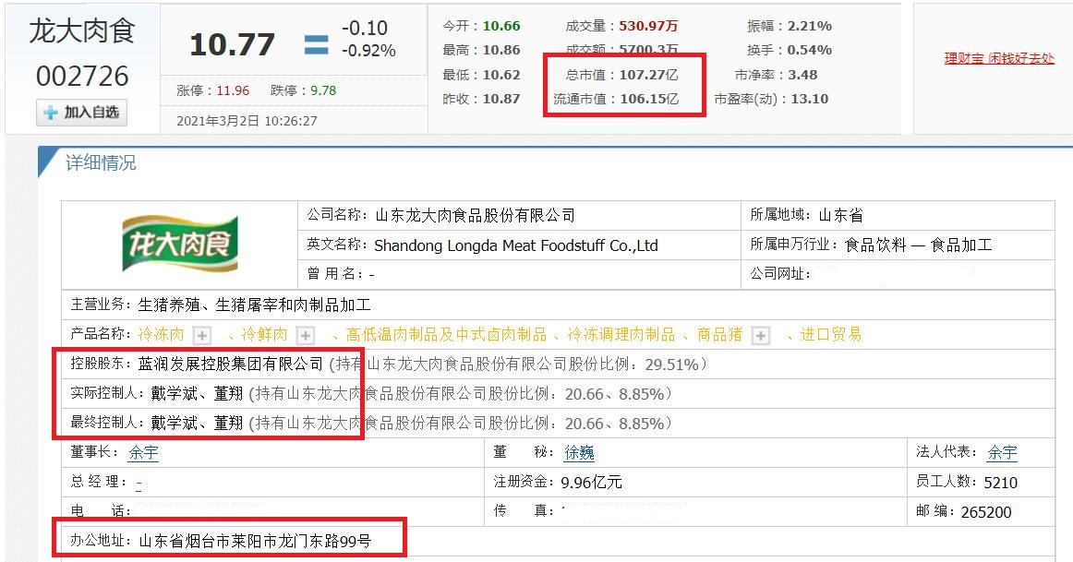Open the 冷鲜肉 product link
Image resolution: width=1073 pixels, height=562 pixels.
pyautogui.click(x=264, y=334)
